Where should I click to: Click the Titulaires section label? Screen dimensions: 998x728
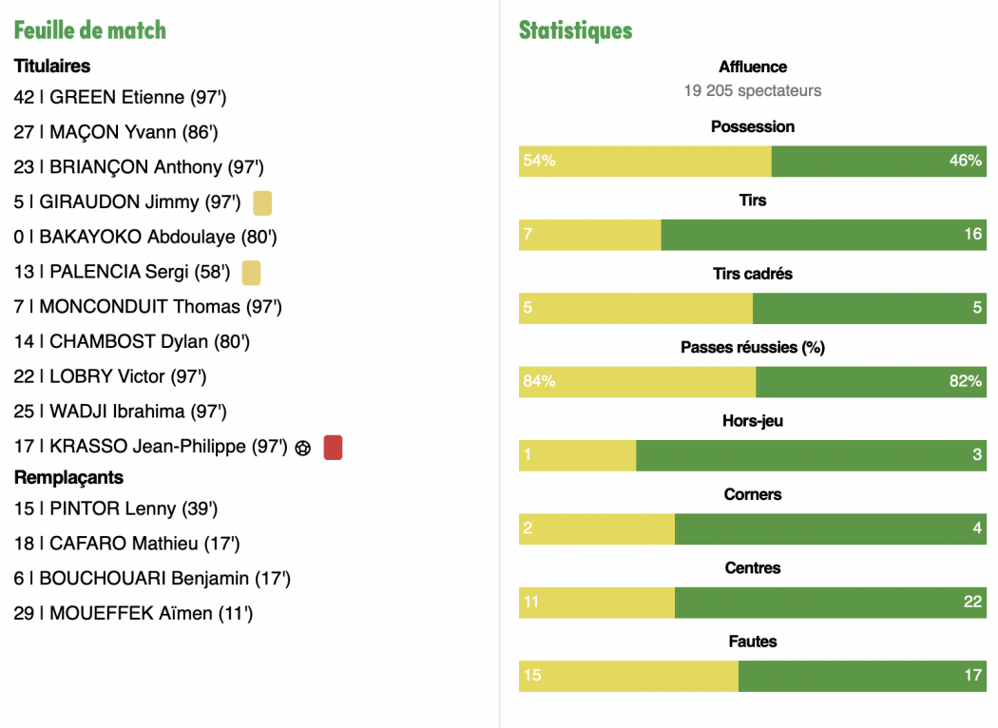(x=52, y=67)
